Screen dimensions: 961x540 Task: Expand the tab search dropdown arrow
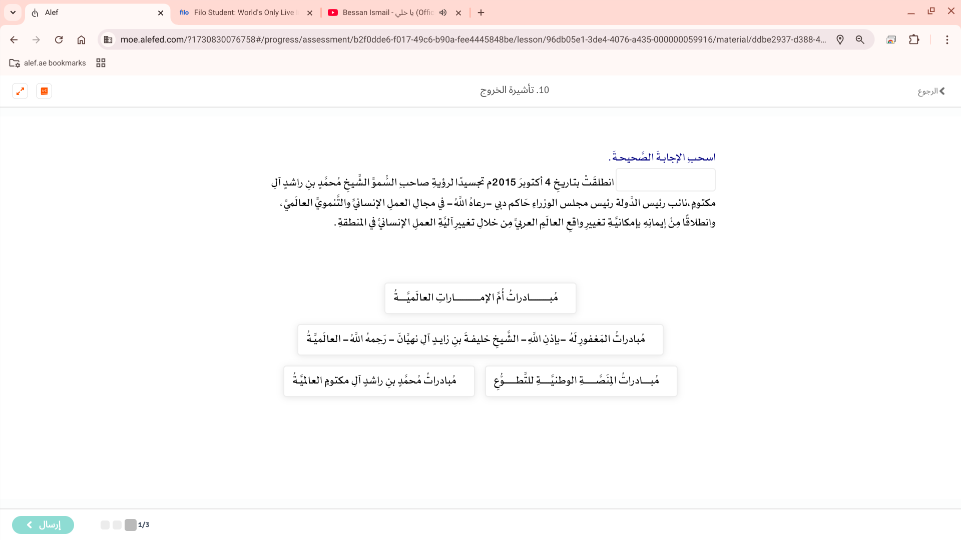point(13,12)
